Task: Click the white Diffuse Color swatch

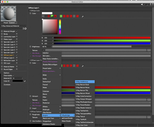Action: pos(47,13)
